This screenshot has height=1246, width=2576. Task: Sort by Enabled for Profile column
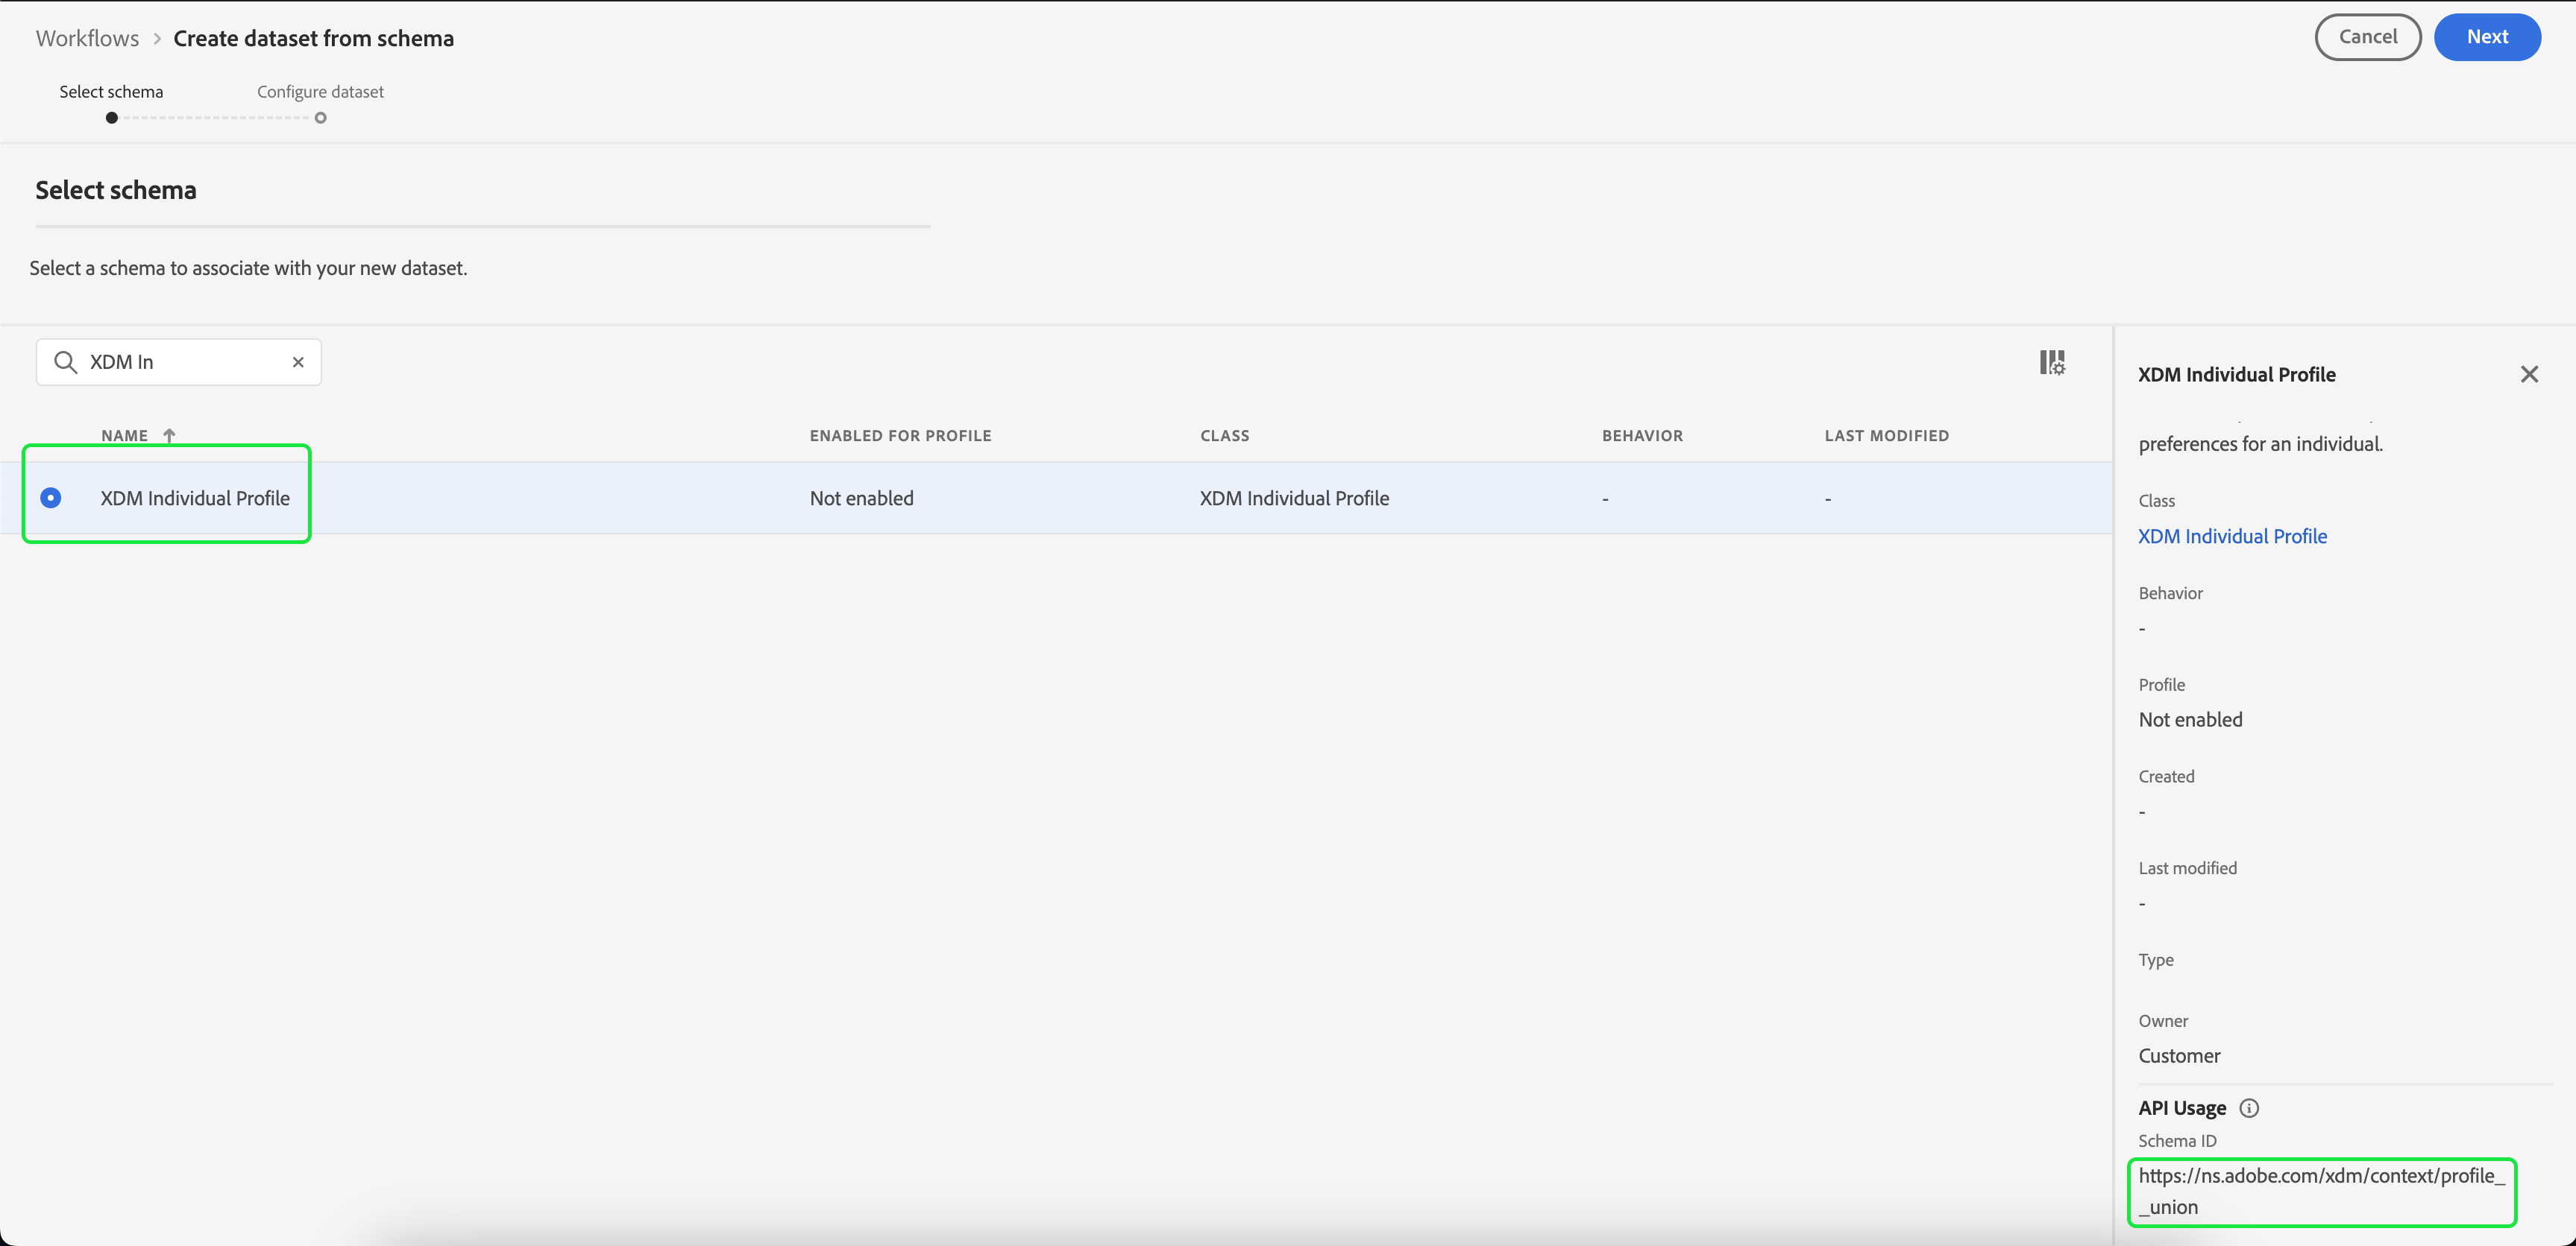click(900, 436)
